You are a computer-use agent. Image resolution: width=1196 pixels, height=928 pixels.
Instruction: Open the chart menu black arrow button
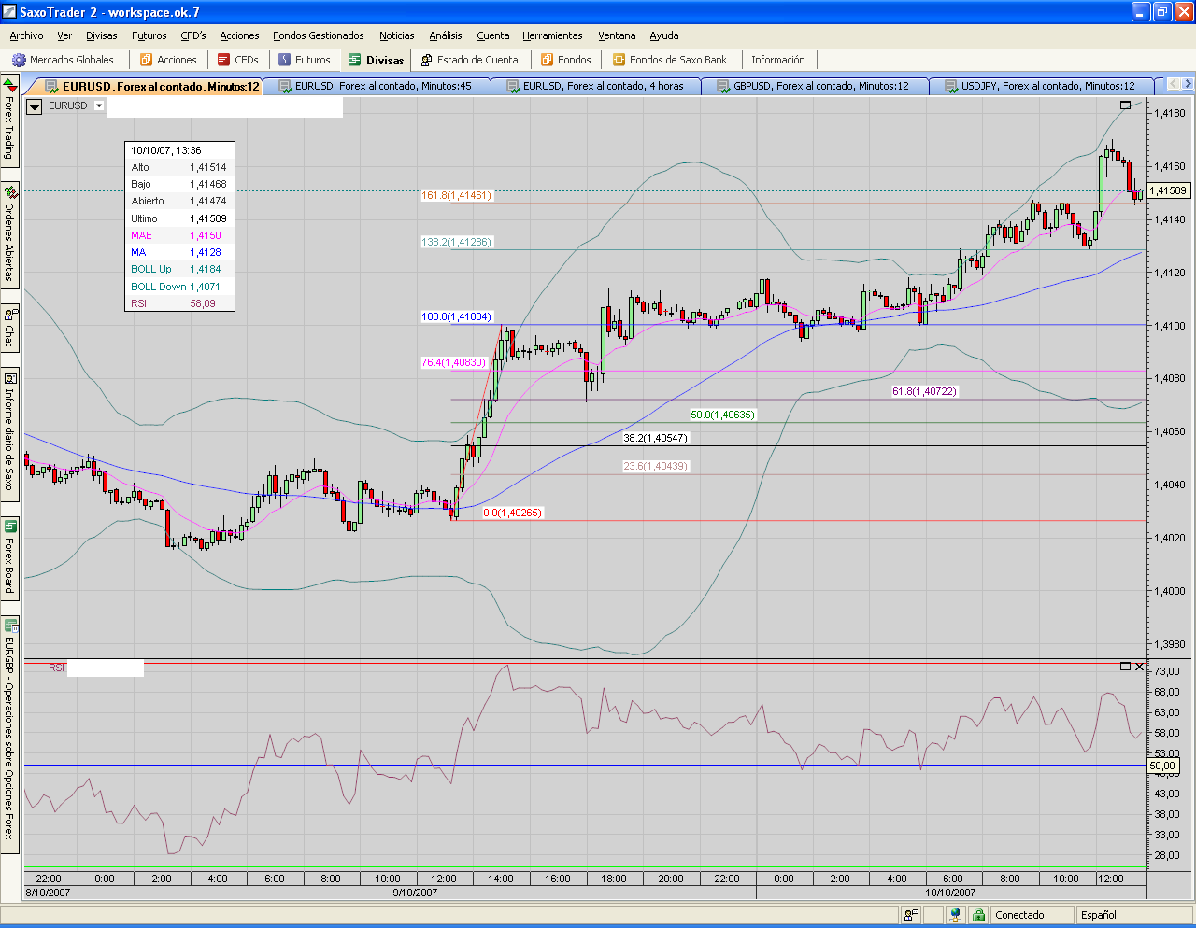coord(34,106)
